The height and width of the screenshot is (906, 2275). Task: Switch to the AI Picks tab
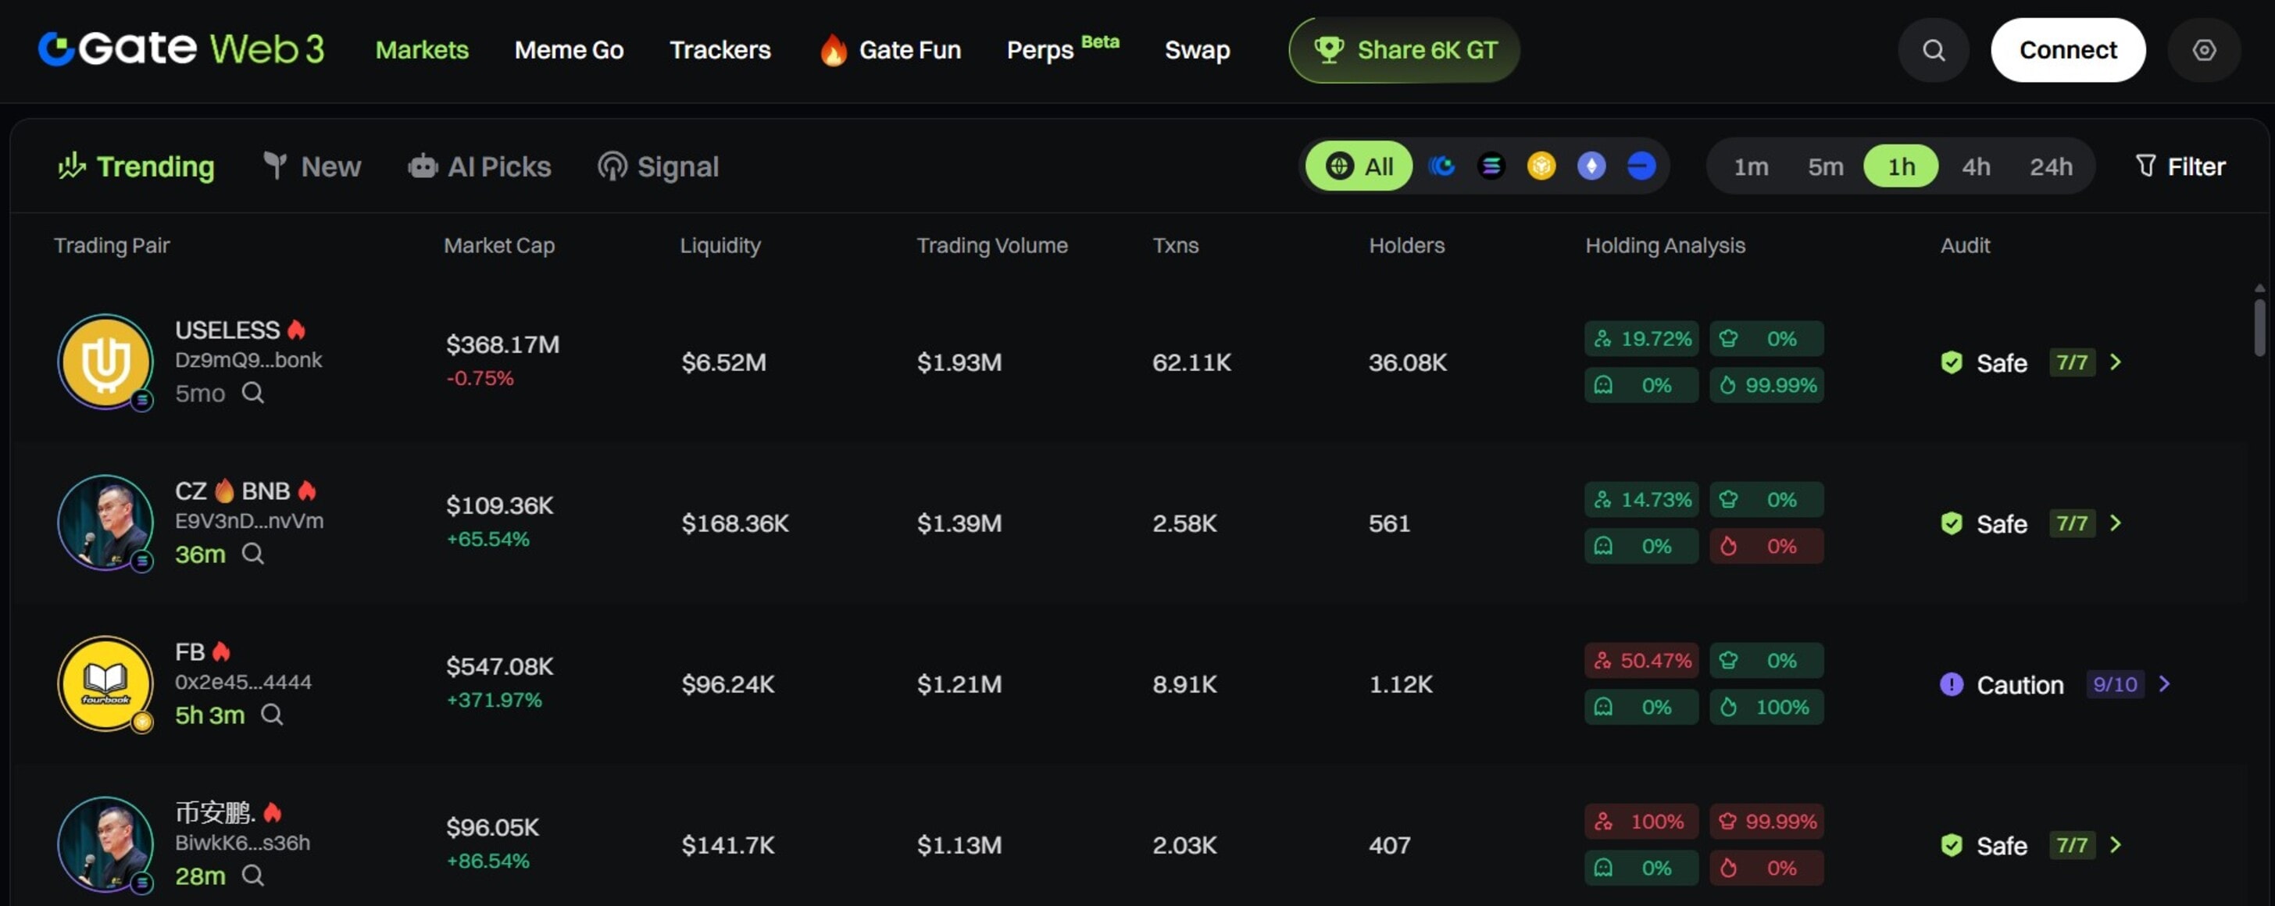(x=480, y=167)
